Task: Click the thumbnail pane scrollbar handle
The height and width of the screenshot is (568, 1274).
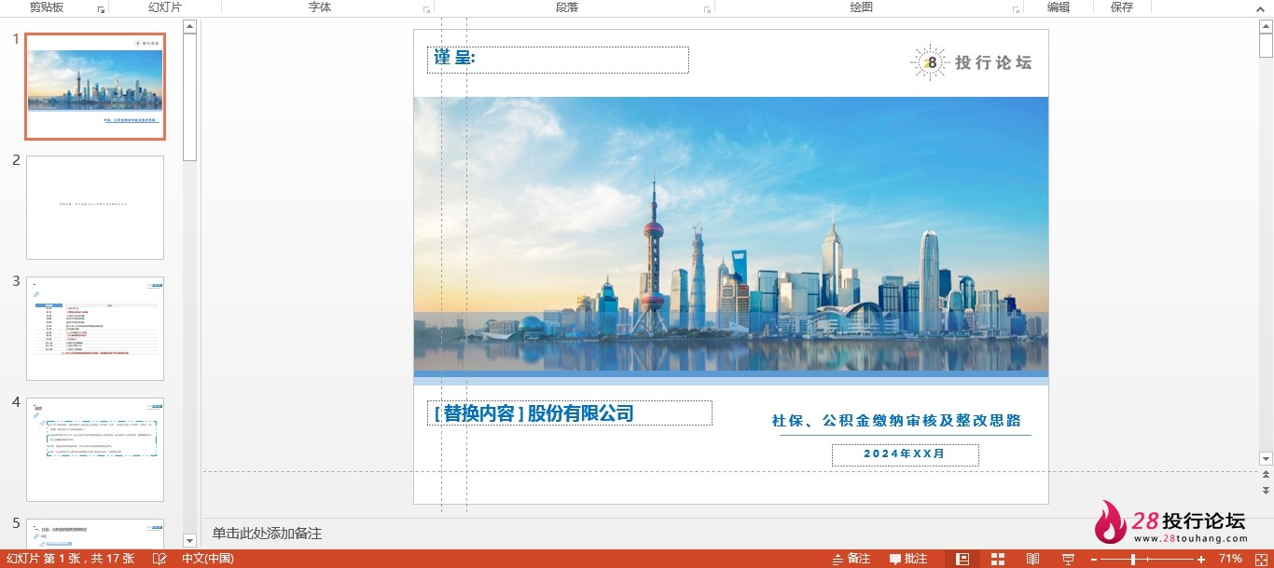Action: tap(189, 97)
